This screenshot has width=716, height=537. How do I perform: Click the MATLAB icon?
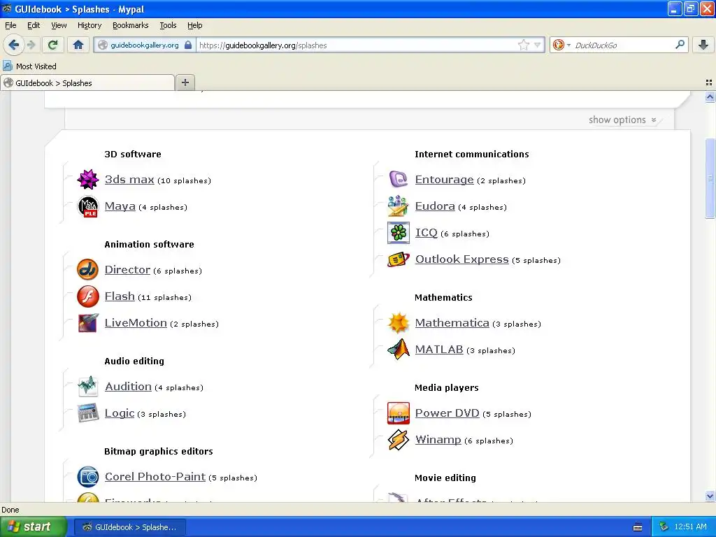point(398,350)
